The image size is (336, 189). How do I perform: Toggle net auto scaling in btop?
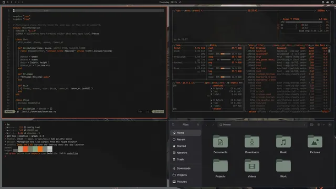215,83
